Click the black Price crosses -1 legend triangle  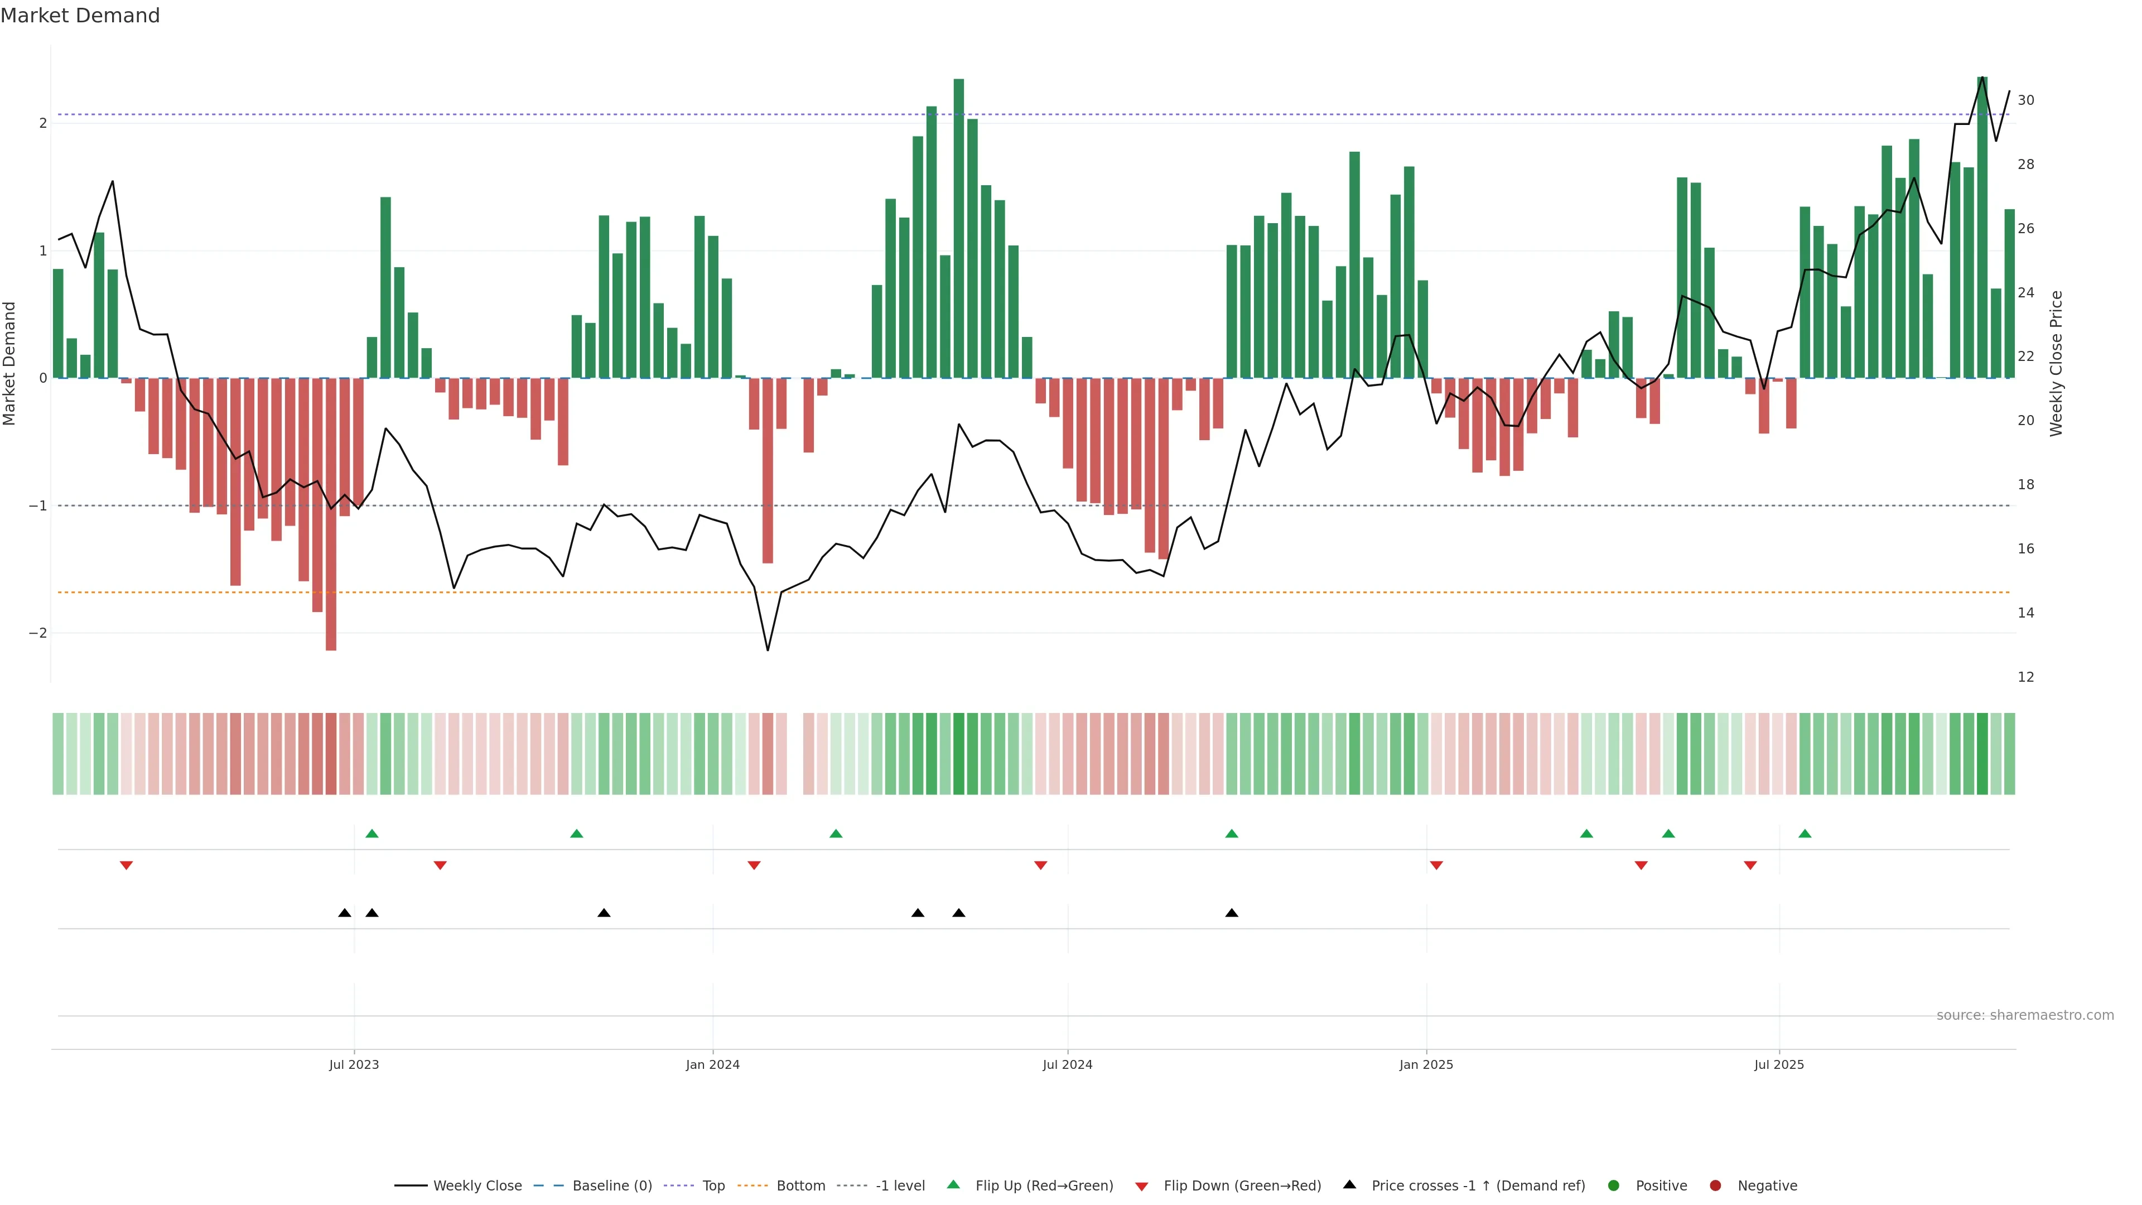pyautogui.click(x=1349, y=1185)
